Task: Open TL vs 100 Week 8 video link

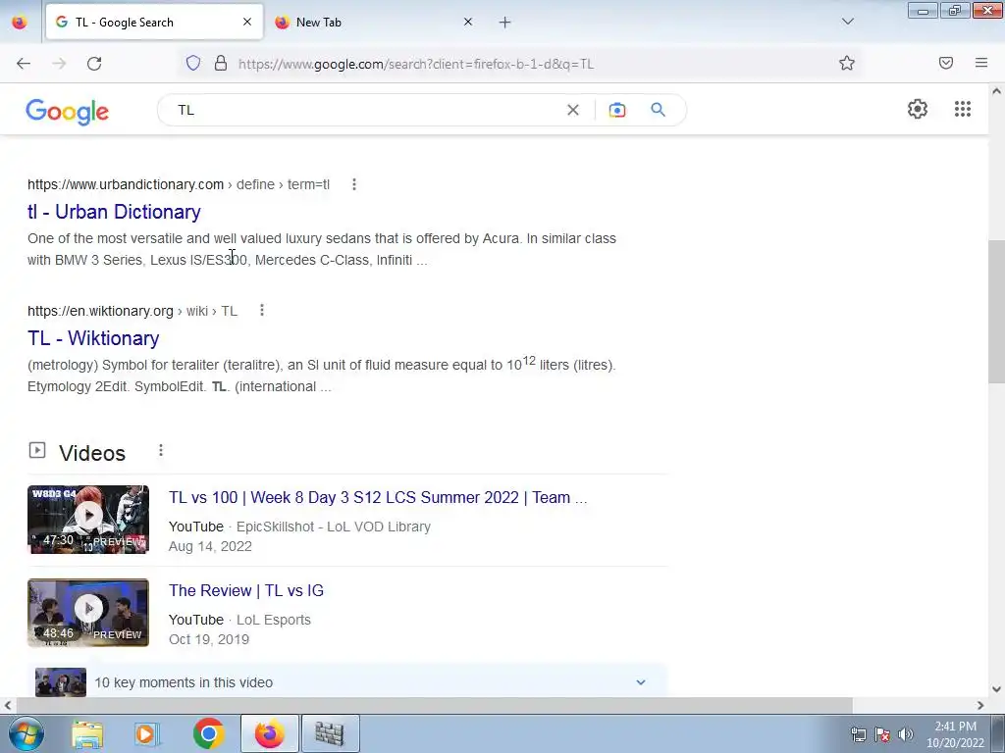Action: click(378, 497)
